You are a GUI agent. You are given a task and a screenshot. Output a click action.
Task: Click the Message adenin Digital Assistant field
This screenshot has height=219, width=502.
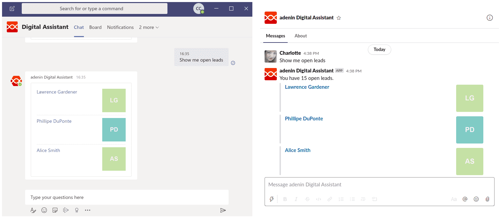click(379, 185)
